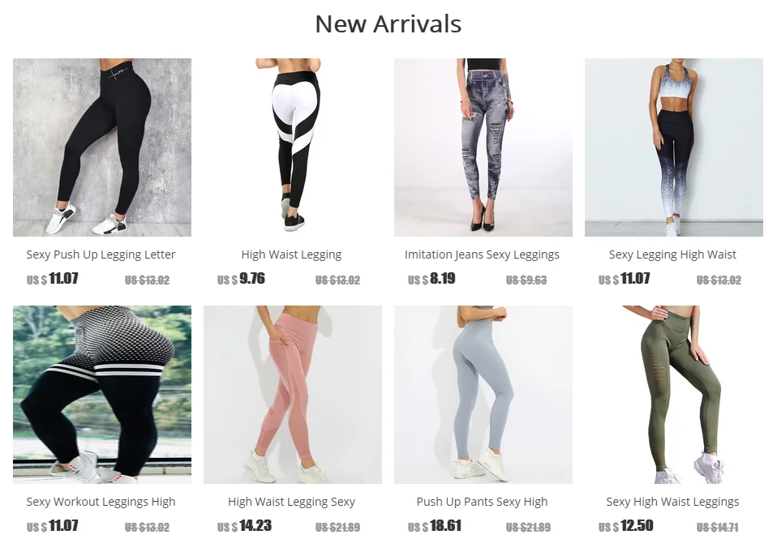Select the Imitation Jeans Sexy Leggings title

pyautogui.click(x=482, y=254)
